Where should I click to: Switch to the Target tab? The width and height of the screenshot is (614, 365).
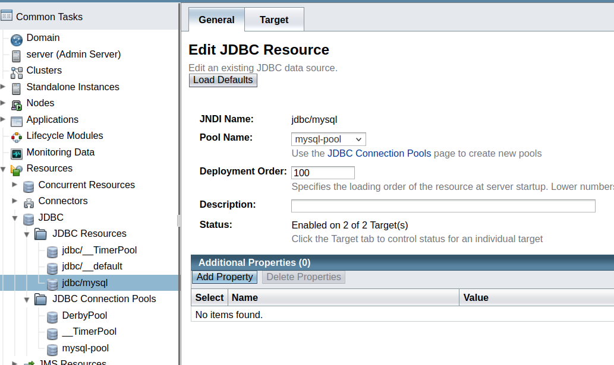pyautogui.click(x=274, y=20)
